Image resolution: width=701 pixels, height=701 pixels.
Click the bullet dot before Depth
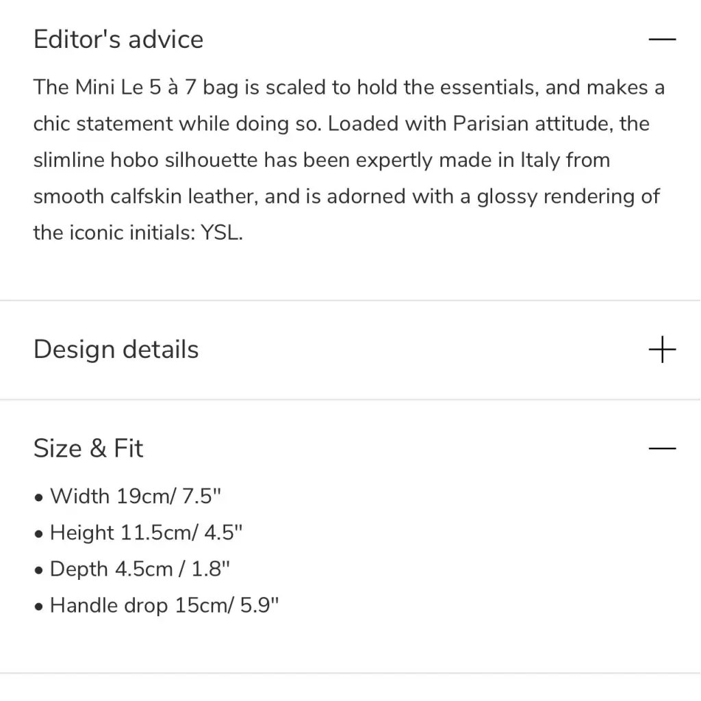tap(39, 570)
